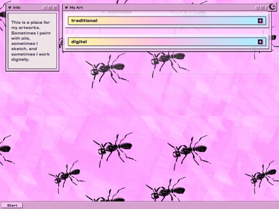Viewport: 279px width, 209px height.
Task: Click the heart icon in Info title bar
Action: click(x=10, y=8)
